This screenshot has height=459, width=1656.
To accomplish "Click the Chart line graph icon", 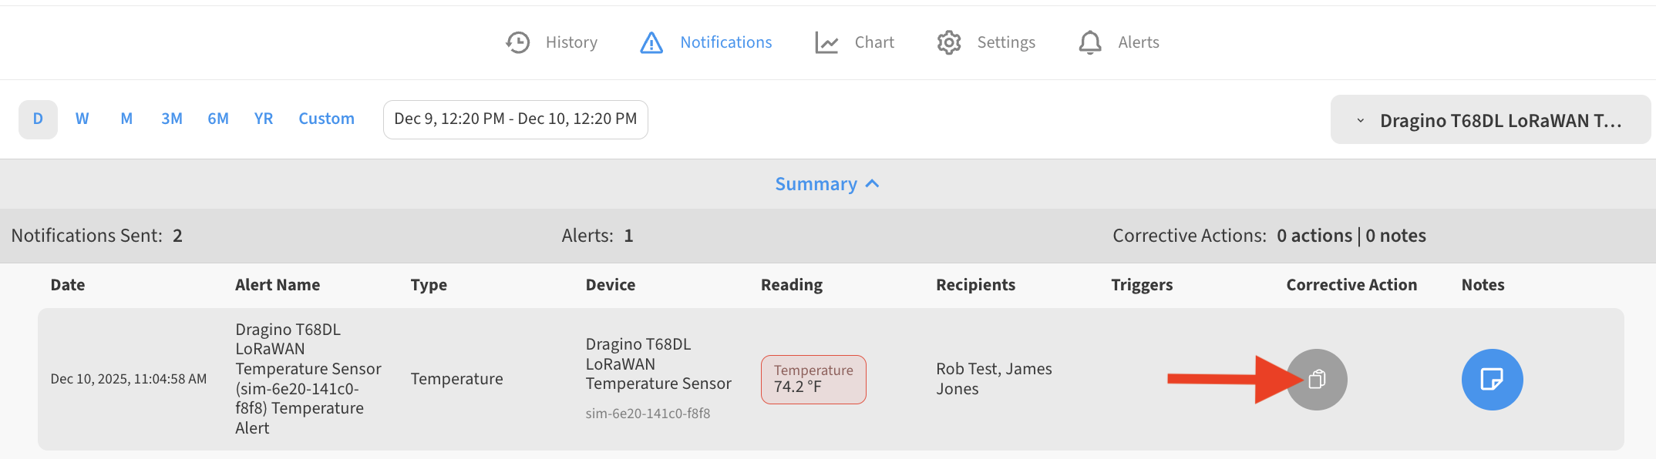I will 826,42.
